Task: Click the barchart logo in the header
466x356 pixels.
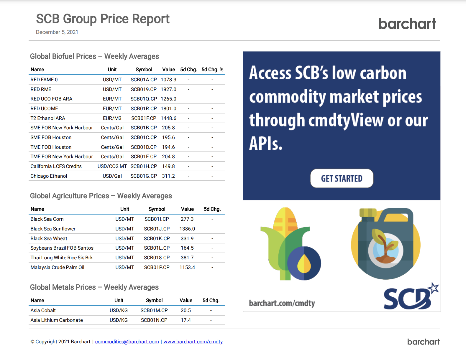Action: coord(407,24)
